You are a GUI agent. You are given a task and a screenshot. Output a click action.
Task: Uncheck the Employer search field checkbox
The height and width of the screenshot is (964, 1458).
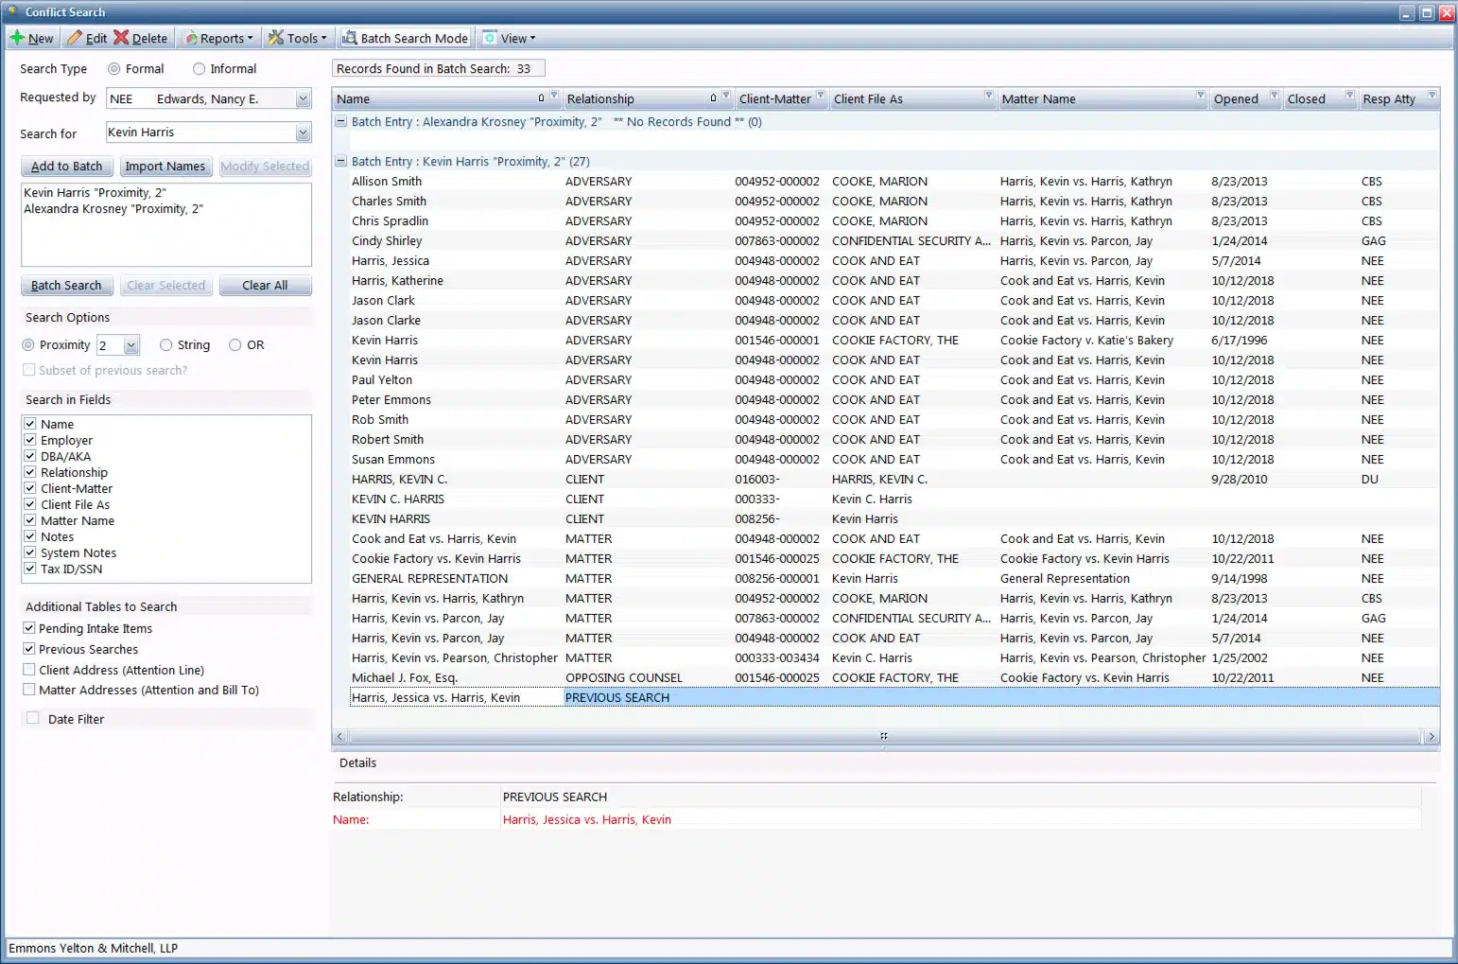pyautogui.click(x=30, y=440)
